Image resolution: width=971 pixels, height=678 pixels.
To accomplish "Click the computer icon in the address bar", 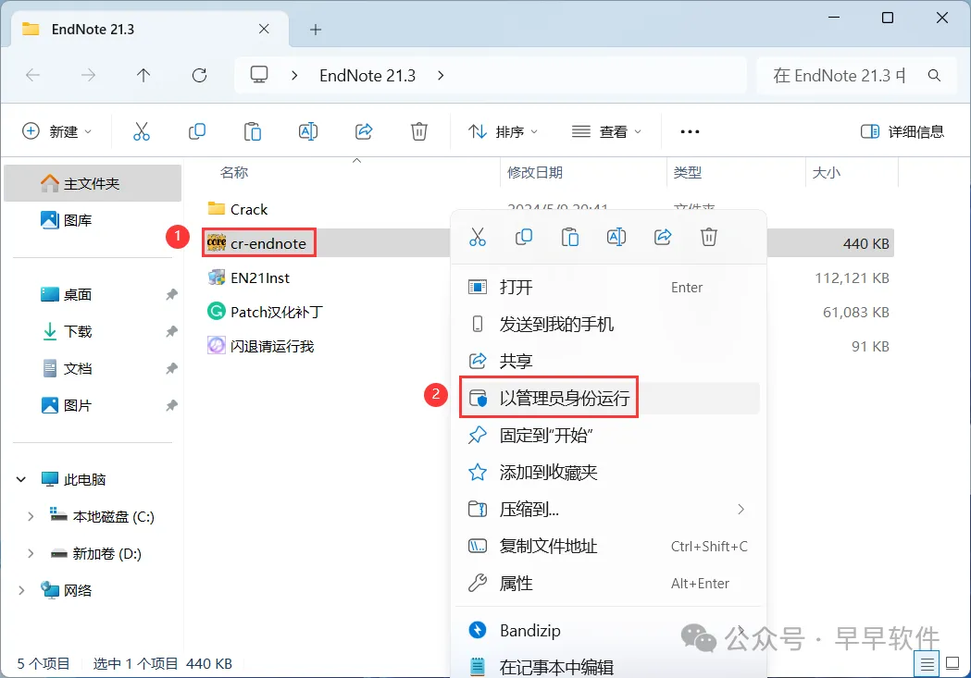I will [259, 75].
